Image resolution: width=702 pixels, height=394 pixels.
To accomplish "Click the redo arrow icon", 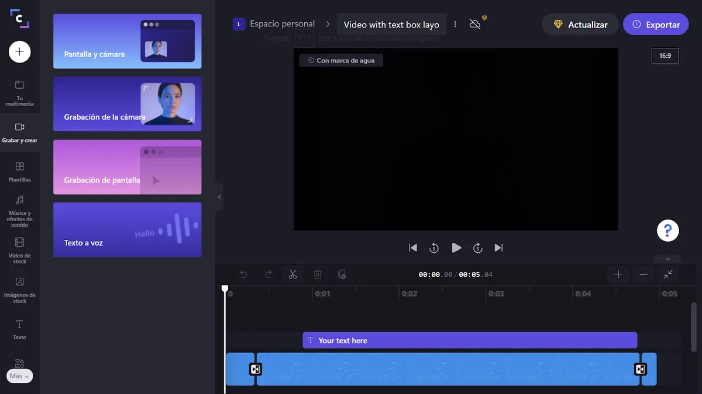I will coord(269,274).
